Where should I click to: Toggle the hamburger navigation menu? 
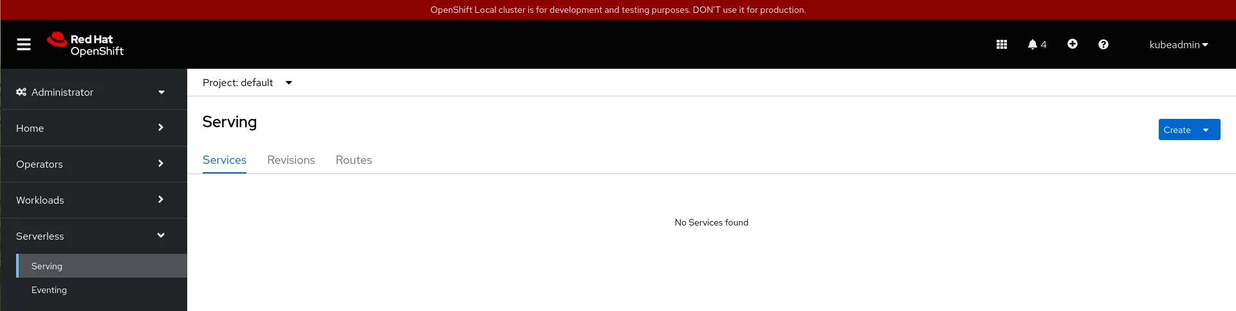pyautogui.click(x=24, y=44)
